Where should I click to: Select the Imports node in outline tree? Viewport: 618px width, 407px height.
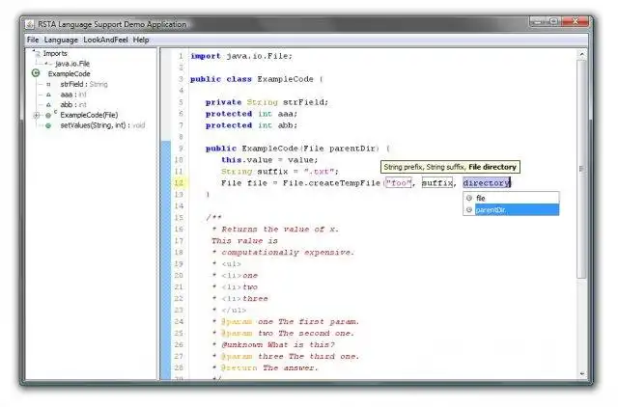55,53
